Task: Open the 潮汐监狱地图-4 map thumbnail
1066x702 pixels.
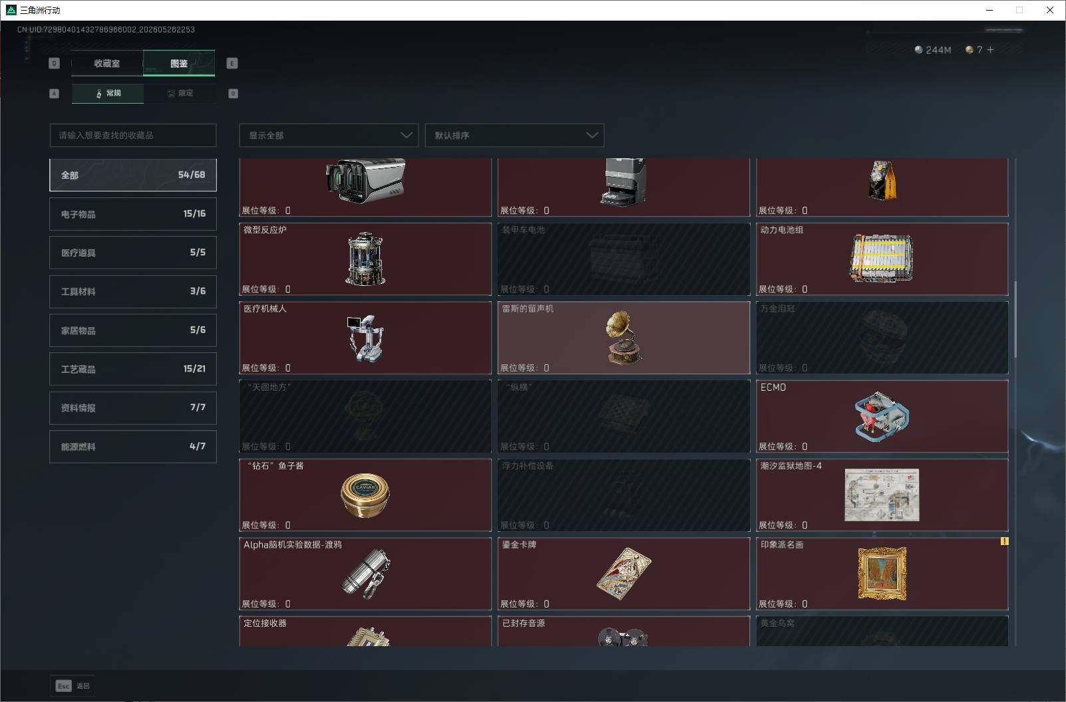Action: pos(882,495)
